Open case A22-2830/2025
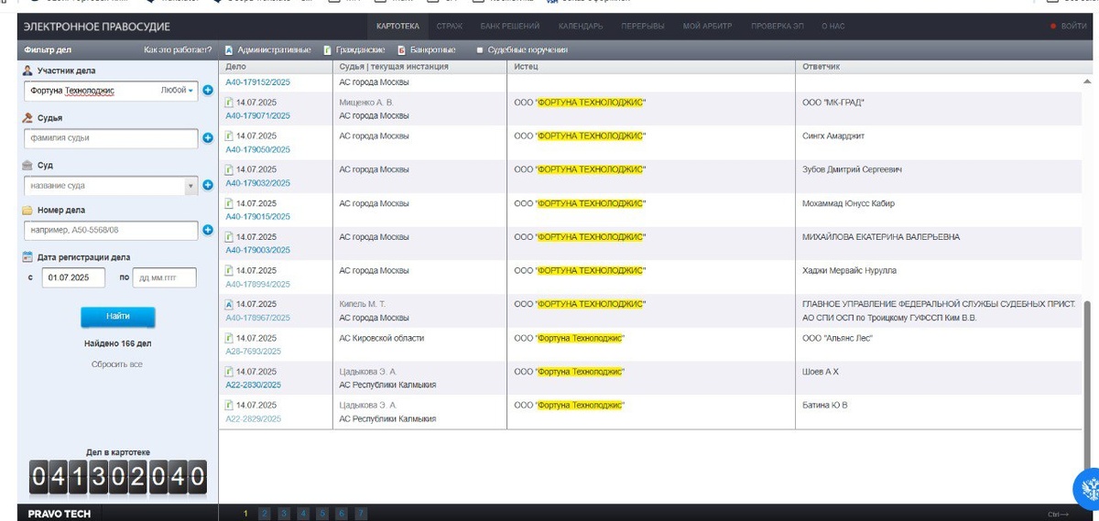1099x521 pixels. click(253, 385)
